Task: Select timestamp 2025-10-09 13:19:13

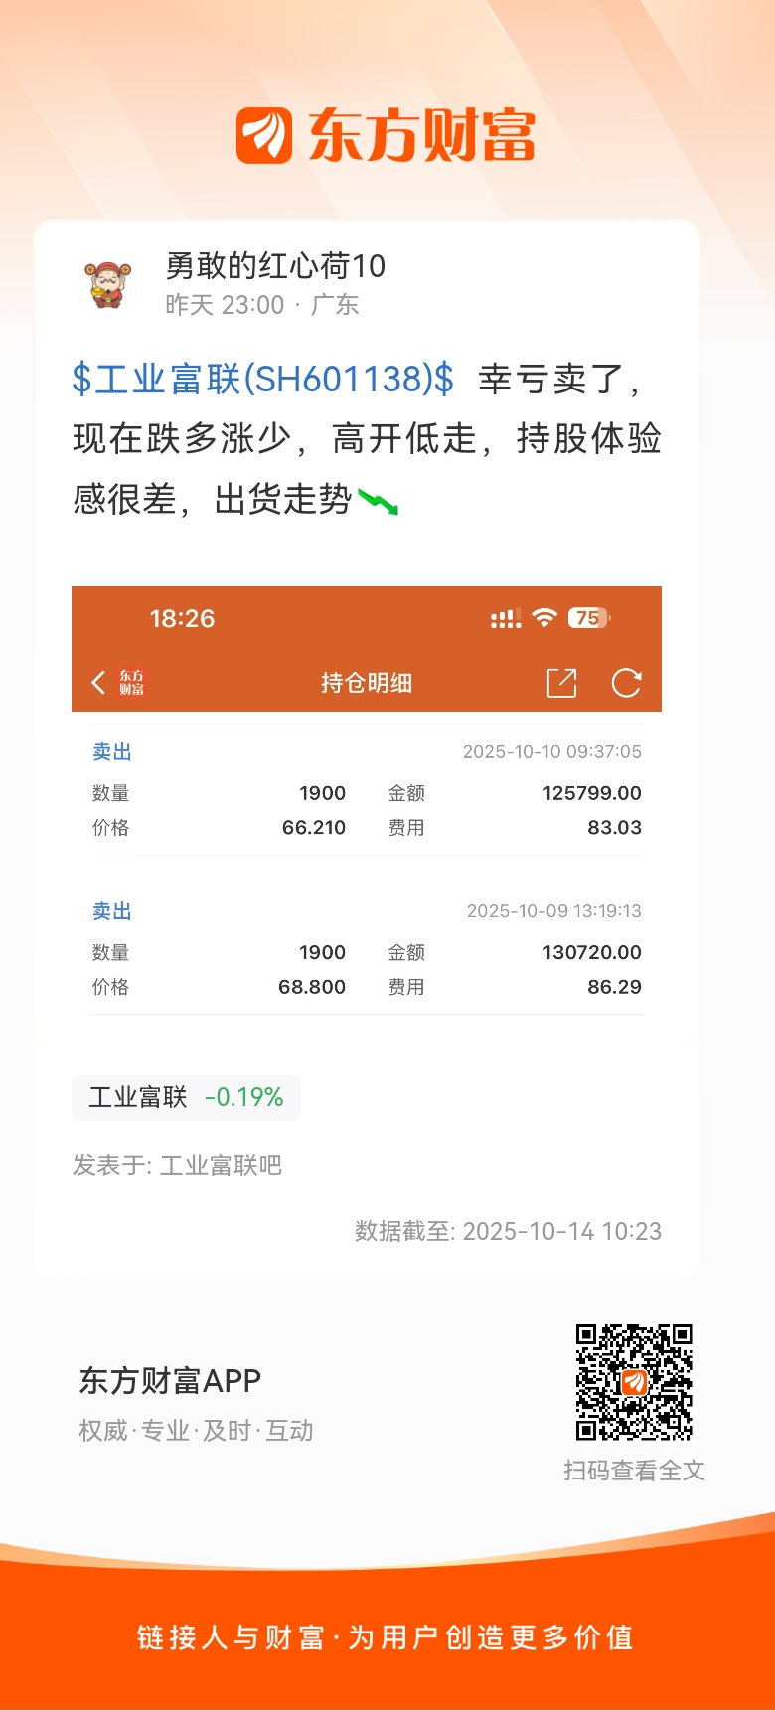Action: 554,911
